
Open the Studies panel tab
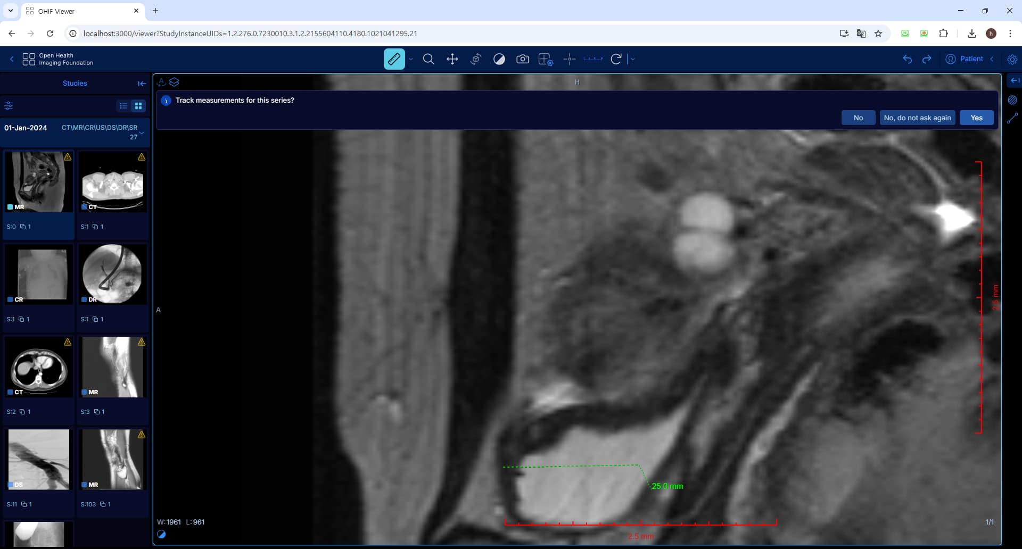pyautogui.click(x=75, y=84)
